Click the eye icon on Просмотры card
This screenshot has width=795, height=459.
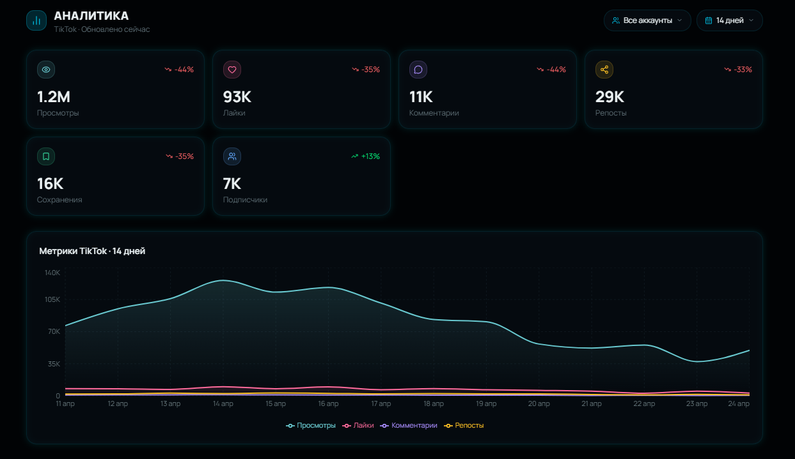[x=46, y=70]
